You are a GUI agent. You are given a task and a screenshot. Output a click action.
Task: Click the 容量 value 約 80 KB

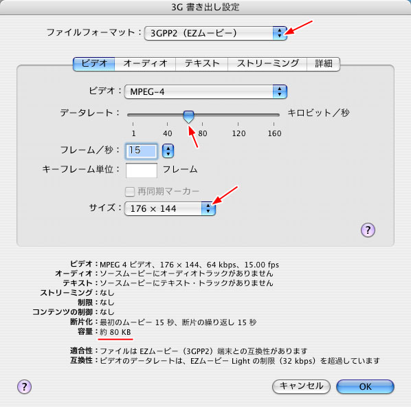115,332
